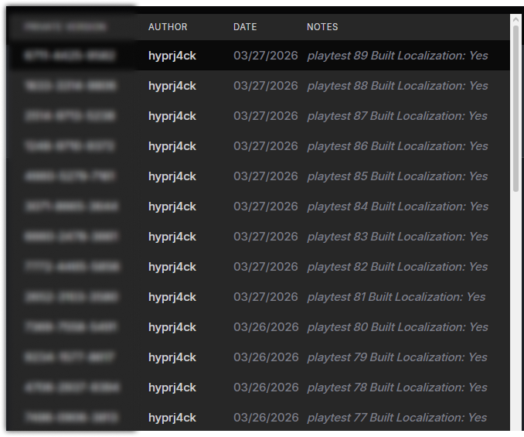Click author hyprj4ck in playtest 80 row
The width and height of the screenshot is (524, 437).
(x=172, y=327)
